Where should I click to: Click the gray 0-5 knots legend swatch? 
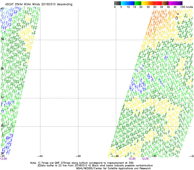click(x=117, y=3)
